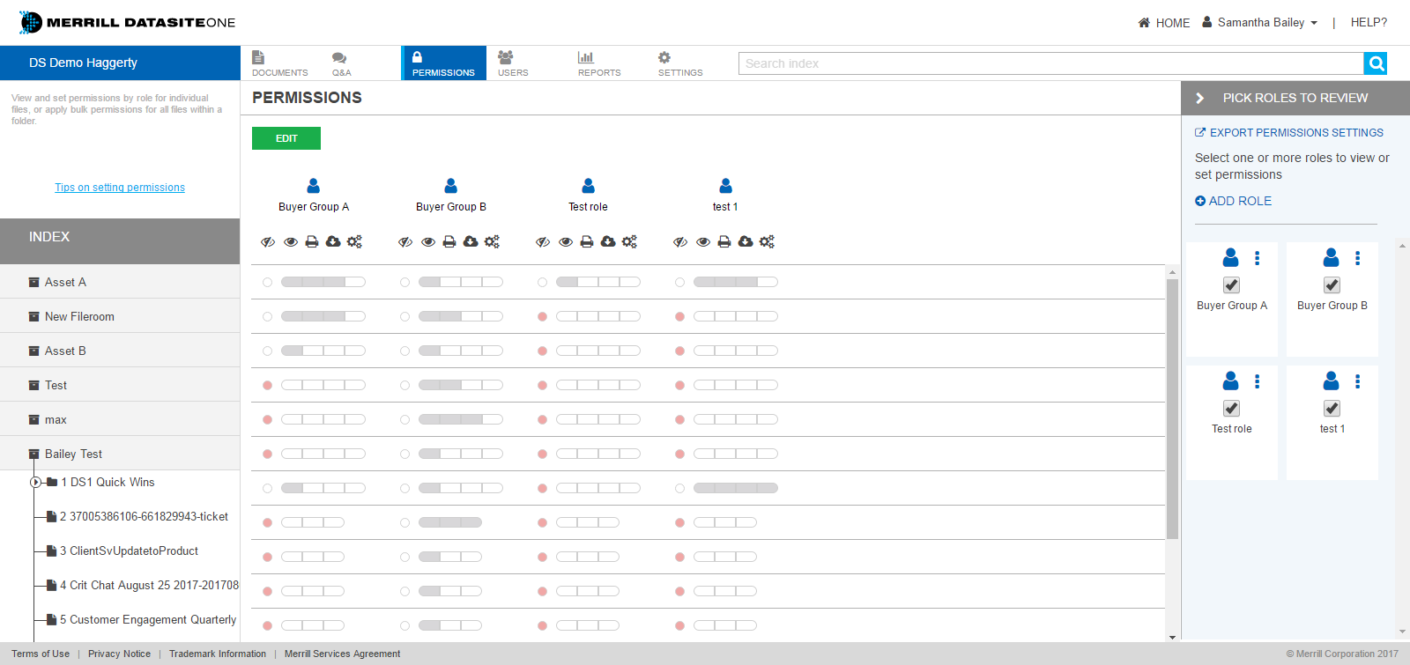Open the three-dot menu for Buyer Group B role card
This screenshot has height=665, width=1410.
[1358, 258]
